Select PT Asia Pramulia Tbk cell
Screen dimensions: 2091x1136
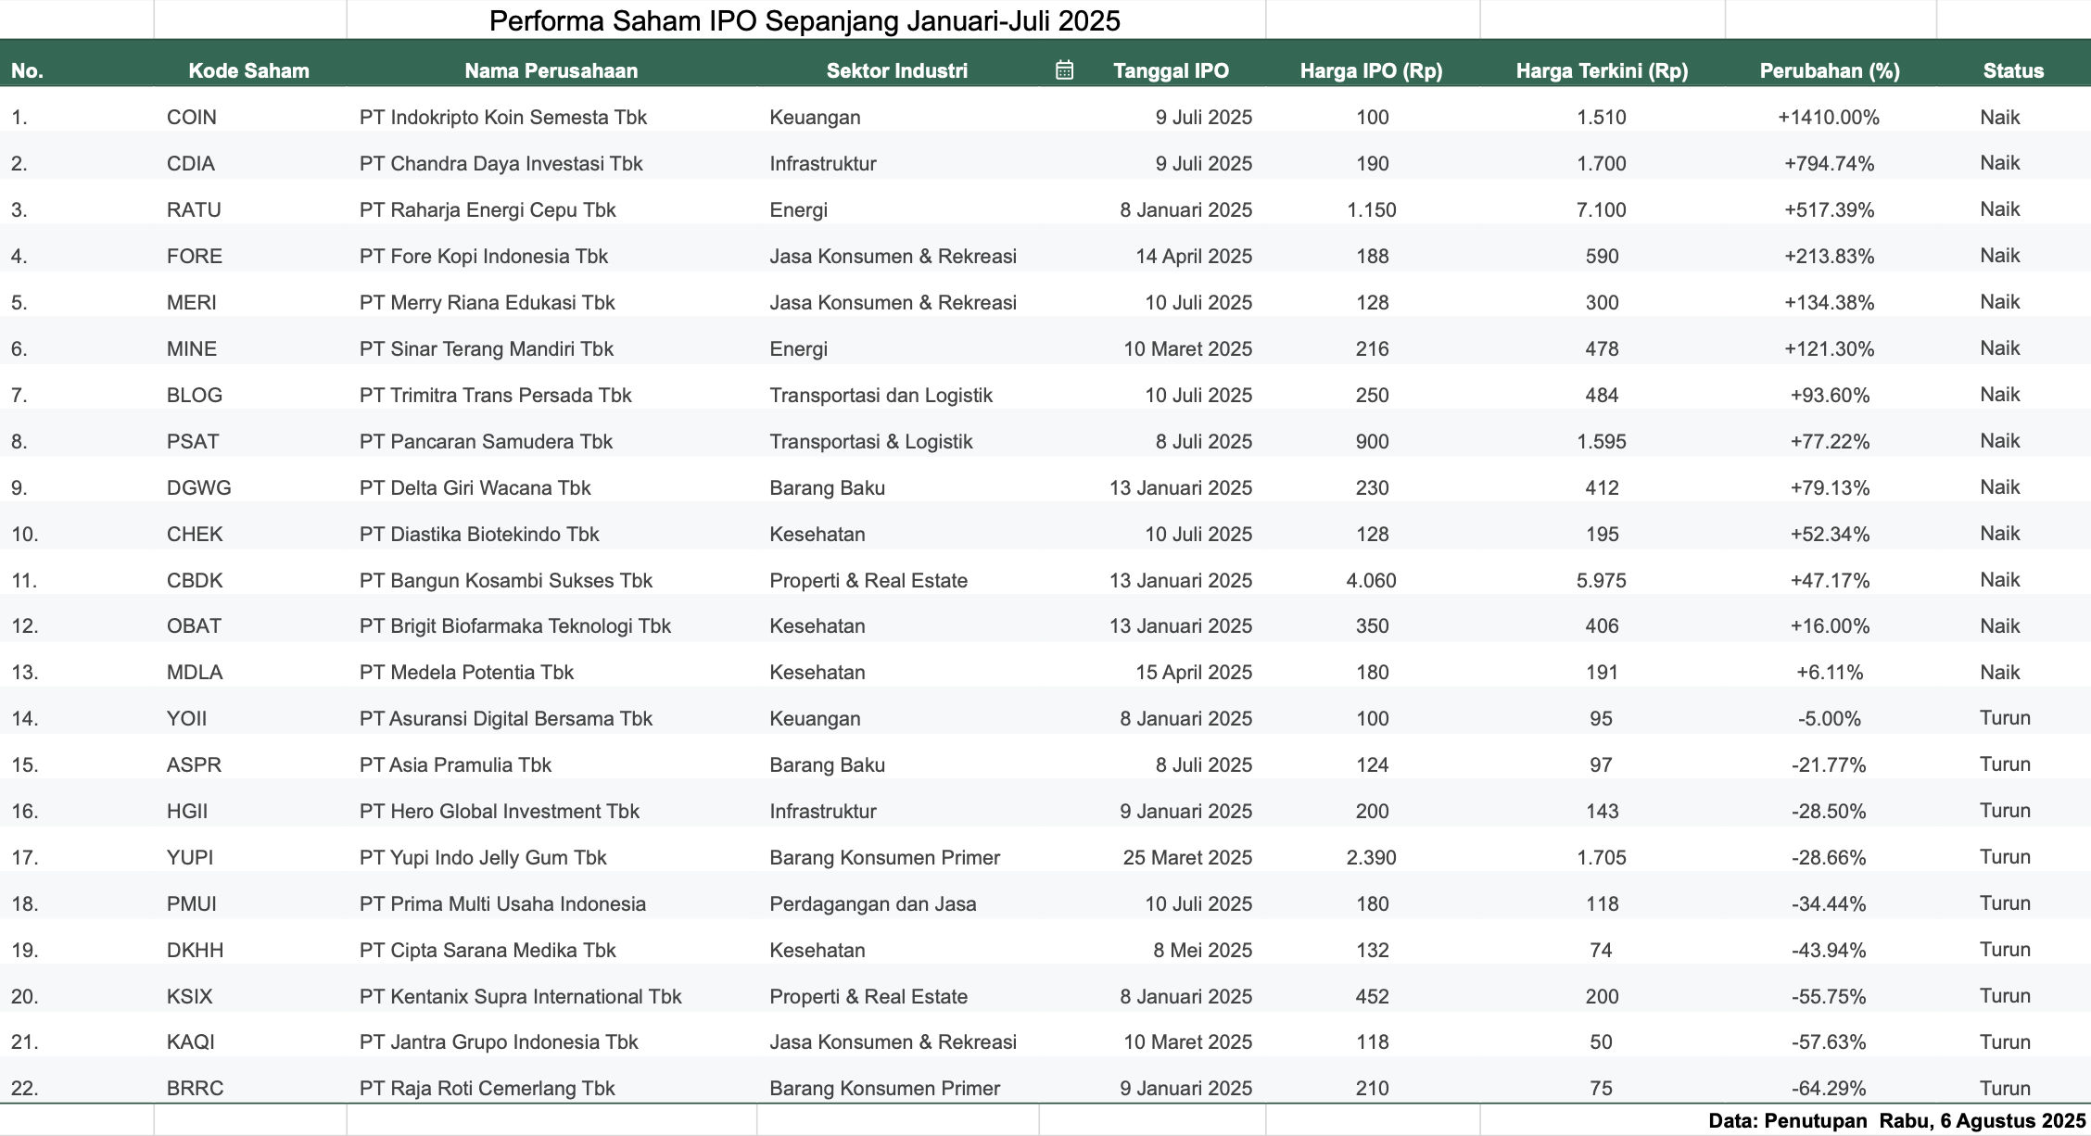(x=455, y=764)
